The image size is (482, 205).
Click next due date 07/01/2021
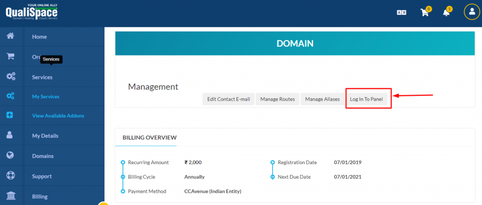[x=348, y=177]
